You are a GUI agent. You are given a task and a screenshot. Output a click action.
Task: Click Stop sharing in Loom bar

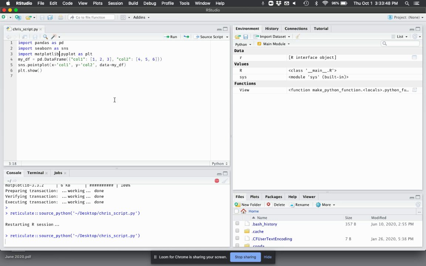(245, 257)
